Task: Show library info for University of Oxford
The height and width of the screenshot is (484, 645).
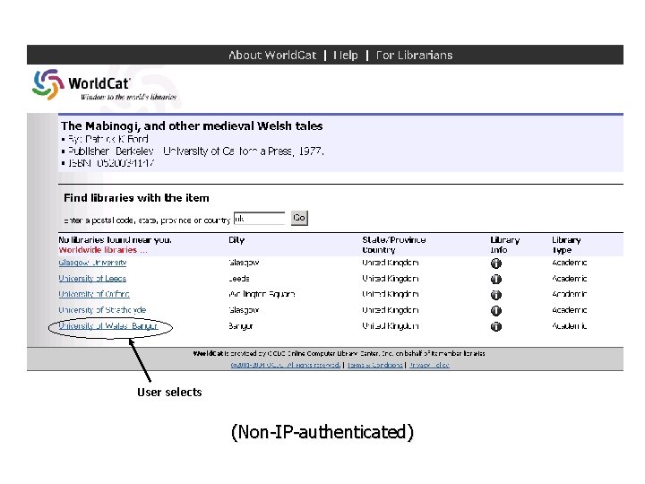Action: click(496, 295)
